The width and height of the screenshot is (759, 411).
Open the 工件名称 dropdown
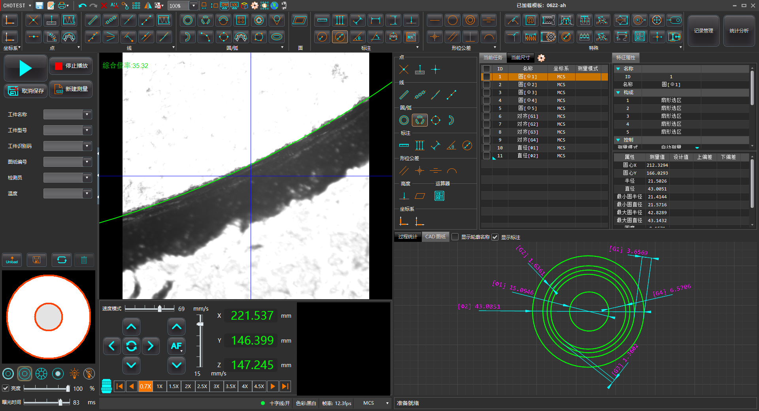click(x=87, y=115)
